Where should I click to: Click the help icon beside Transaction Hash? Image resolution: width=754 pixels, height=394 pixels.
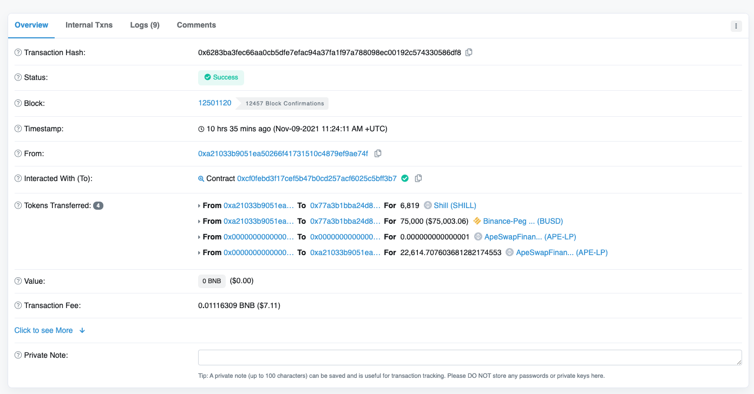(18, 52)
